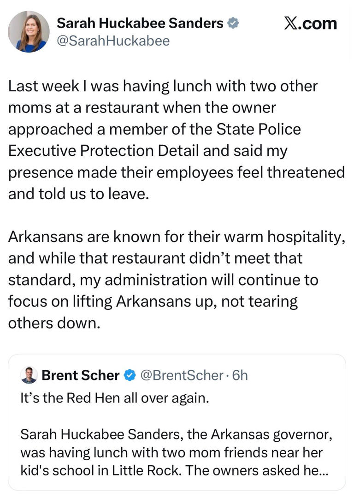Click "and told us to leave." line
The image size is (354, 504).
point(79,193)
